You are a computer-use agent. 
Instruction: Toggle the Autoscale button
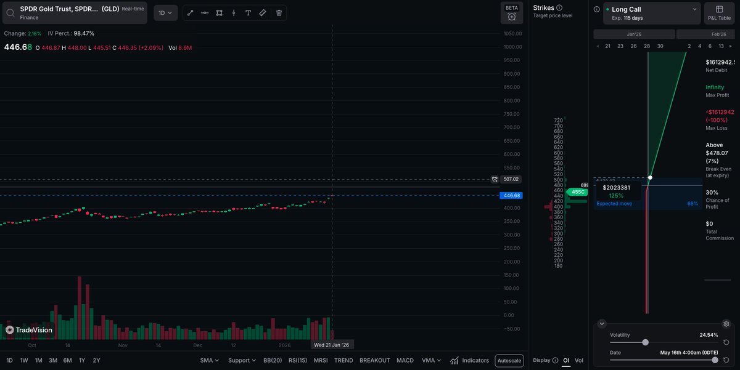coord(509,361)
